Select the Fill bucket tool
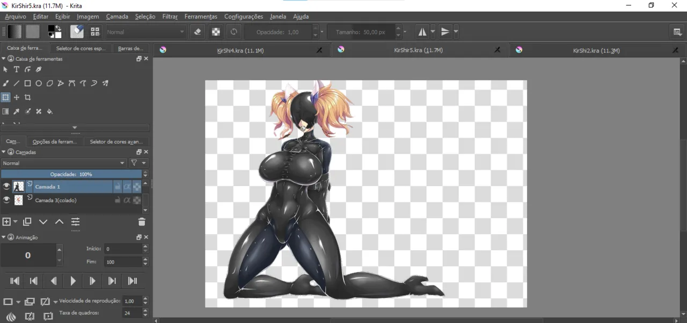The width and height of the screenshot is (687, 323). tap(50, 111)
